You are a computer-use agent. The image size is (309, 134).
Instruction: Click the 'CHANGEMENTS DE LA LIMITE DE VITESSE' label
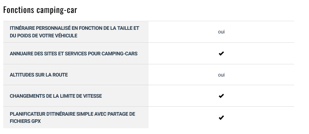tap(56, 96)
